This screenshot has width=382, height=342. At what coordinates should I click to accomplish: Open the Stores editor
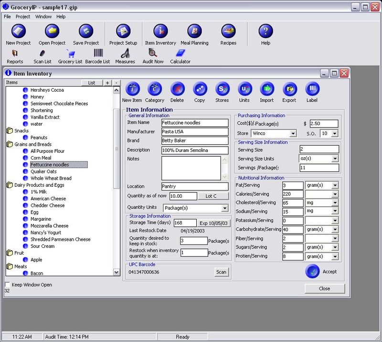tap(222, 89)
